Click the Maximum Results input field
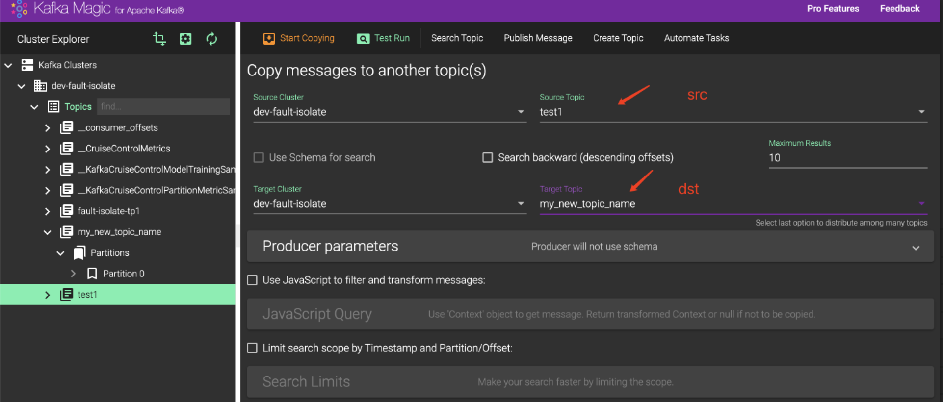Viewport: 943px width, 402px height. 848,158
